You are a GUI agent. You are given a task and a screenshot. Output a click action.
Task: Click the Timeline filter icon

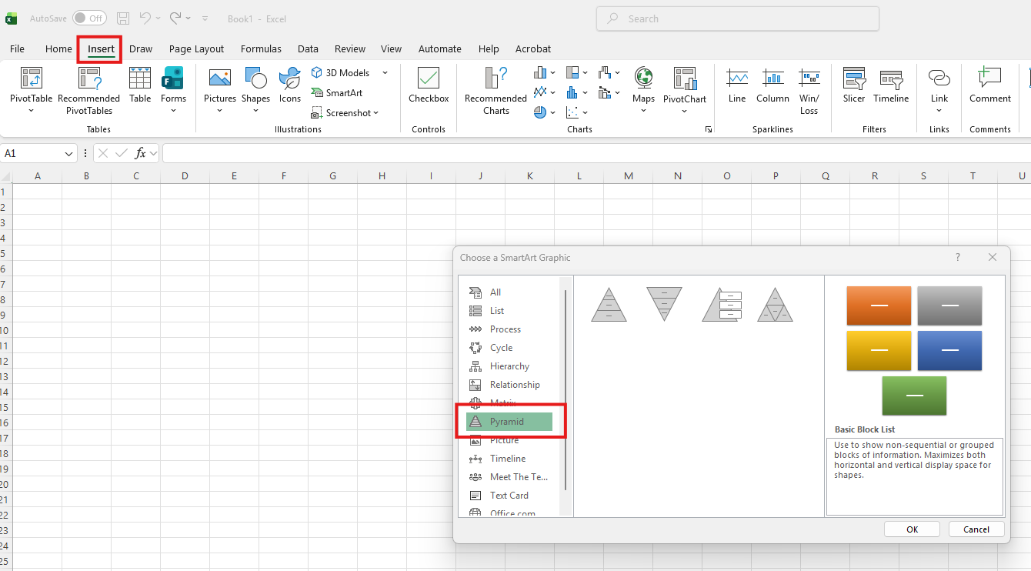click(x=891, y=78)
